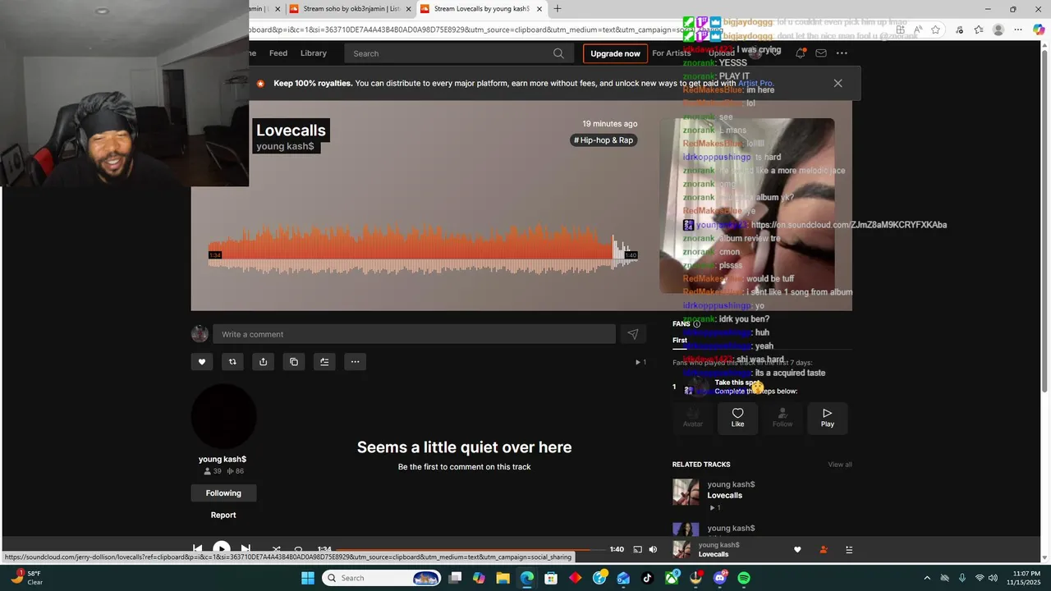Open the SoundCloud header more menu
1051x591 pixels.
(842, 53)
